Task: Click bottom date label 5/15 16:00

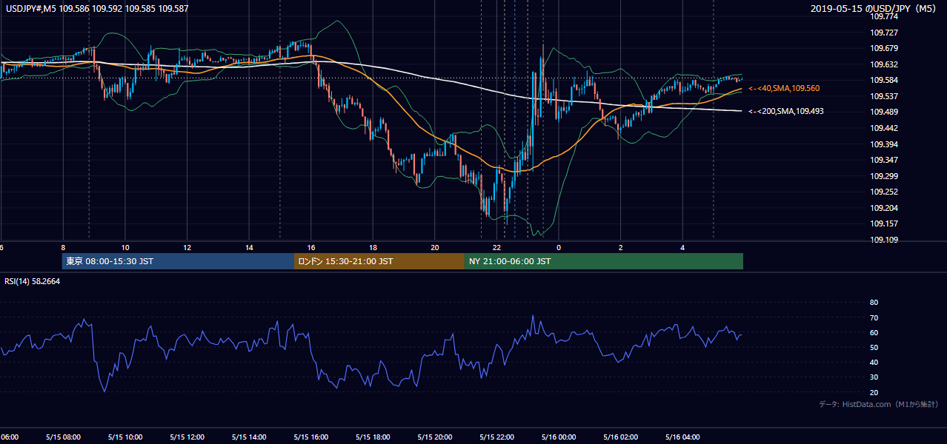Action: coord(311,437)
